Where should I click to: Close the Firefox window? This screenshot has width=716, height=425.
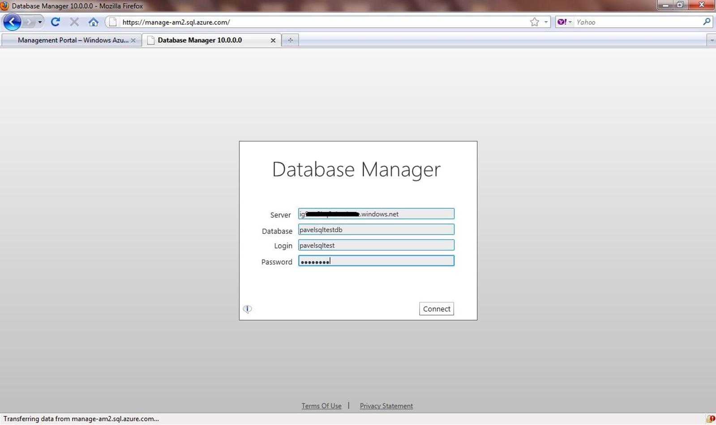[x=702, y=5]
